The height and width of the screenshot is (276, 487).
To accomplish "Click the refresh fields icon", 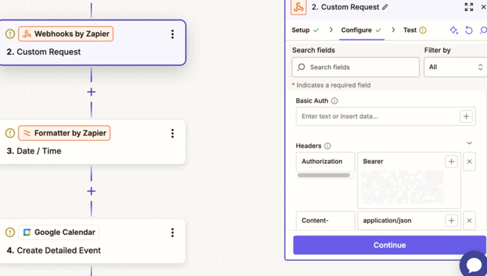I will tap(469, 30).
